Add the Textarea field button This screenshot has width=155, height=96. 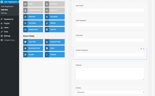[55, 54]
